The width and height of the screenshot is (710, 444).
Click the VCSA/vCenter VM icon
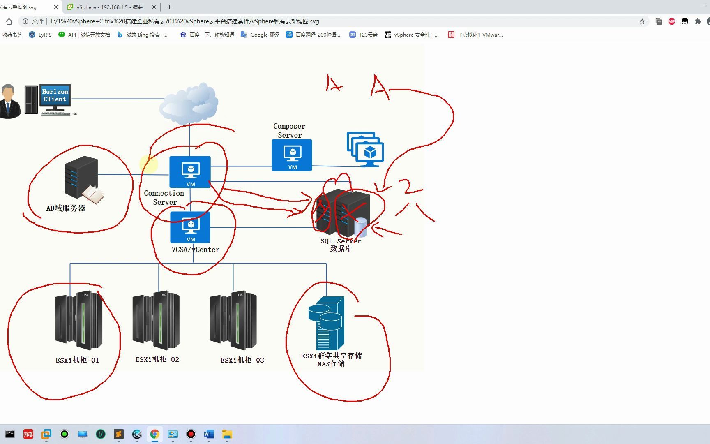click(190, 227)
